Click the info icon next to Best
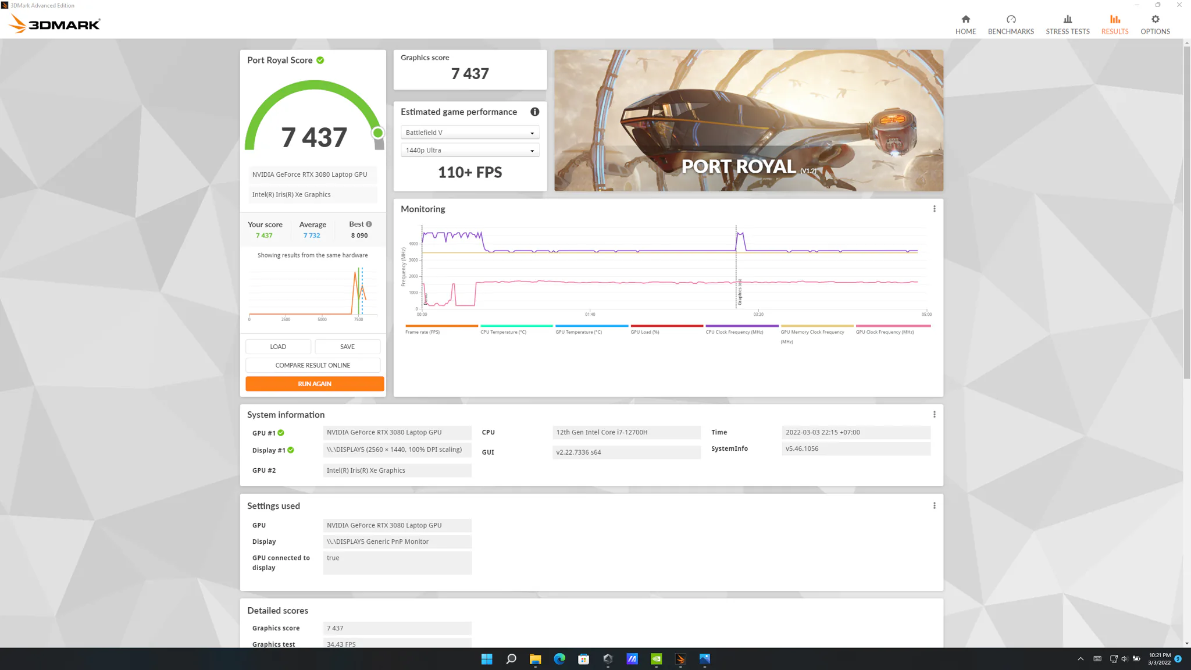 point(369,224)
